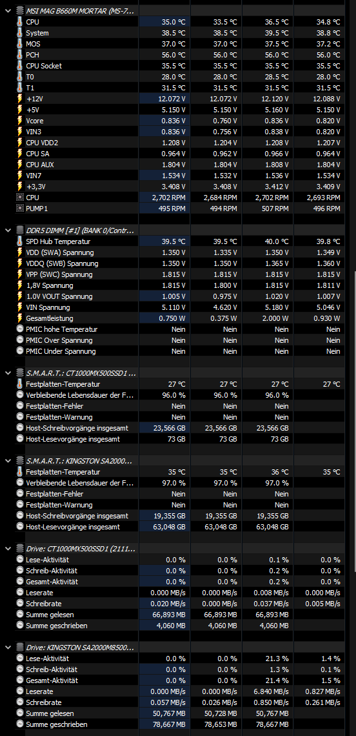This screenshot has height=736, width=356.
Task: Click the lightning bolt icon next to +5V
Action: point(20,110)
